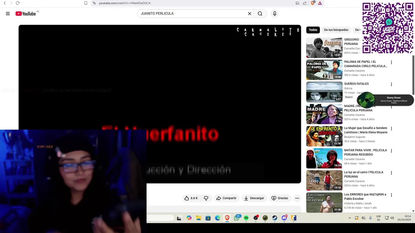Open Brave Shields lion icon
The image size is (415, 233).
click(x=313, y=3)
